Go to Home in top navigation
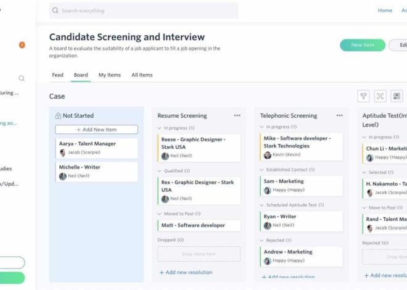 385,10
